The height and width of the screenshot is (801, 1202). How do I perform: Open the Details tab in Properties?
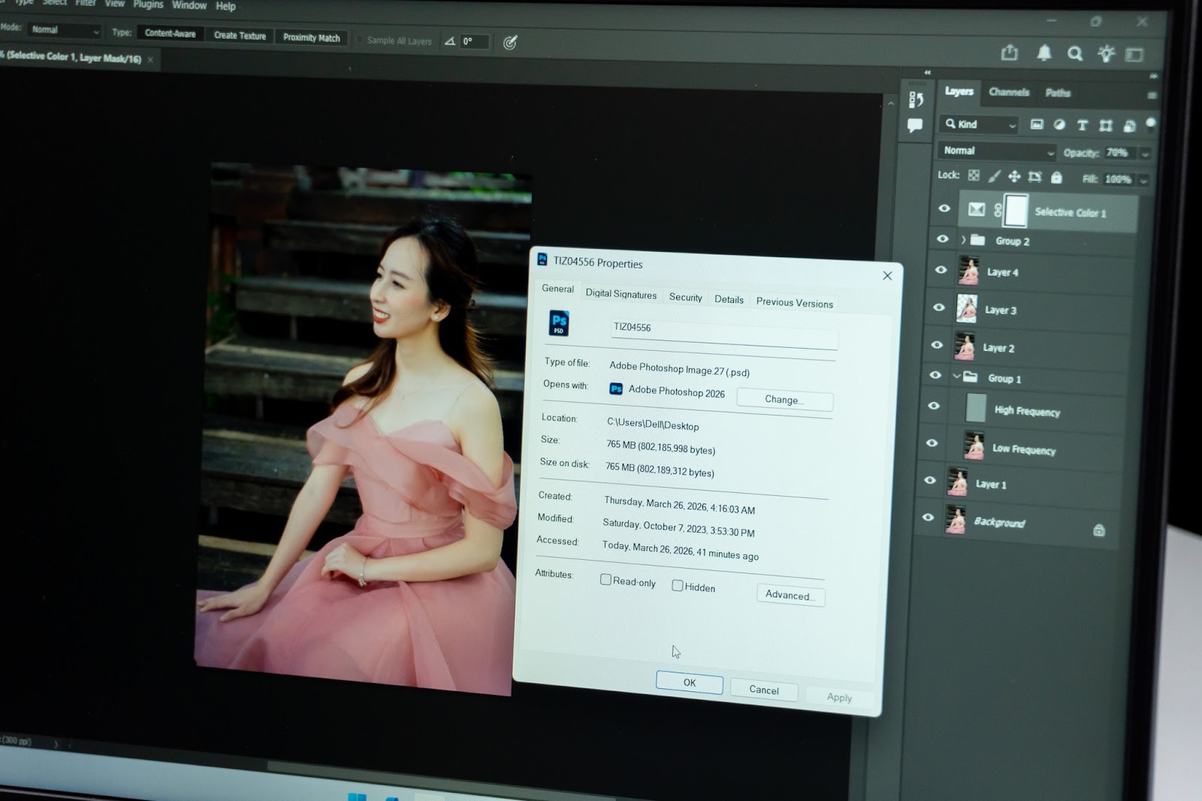tap(729, 299)
